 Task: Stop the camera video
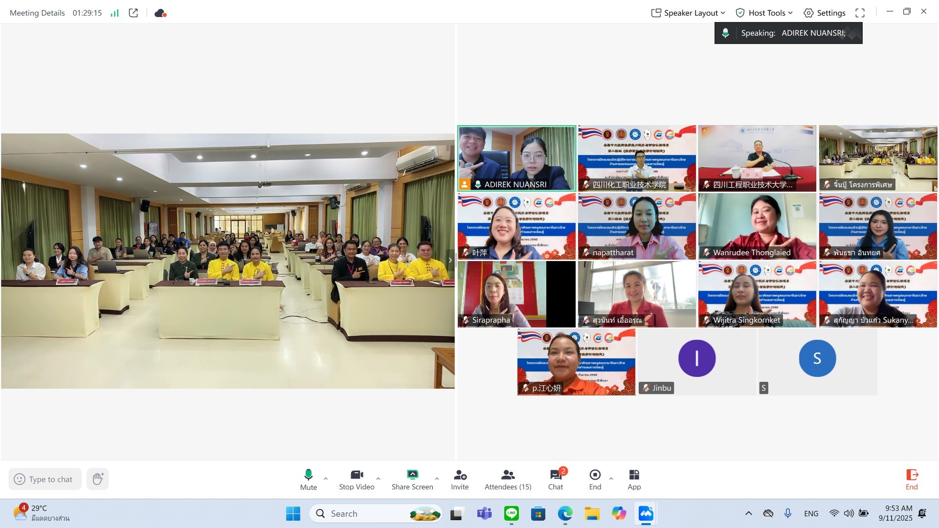click(357, 479)
